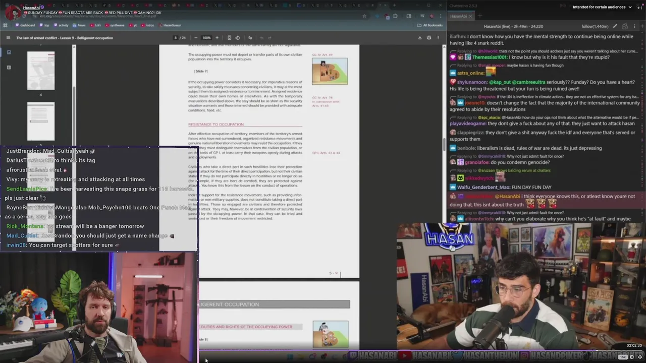The image size is (646, 363).
Task: Click username Rick_Montana in overlay chat
Action: pyautogui.click(x=25, y=226)
